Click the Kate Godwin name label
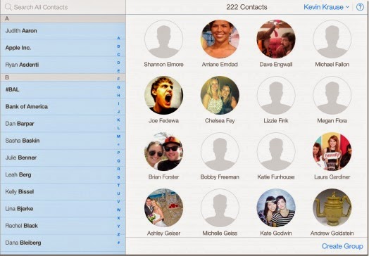369x256 pixels. coord(276,233)
